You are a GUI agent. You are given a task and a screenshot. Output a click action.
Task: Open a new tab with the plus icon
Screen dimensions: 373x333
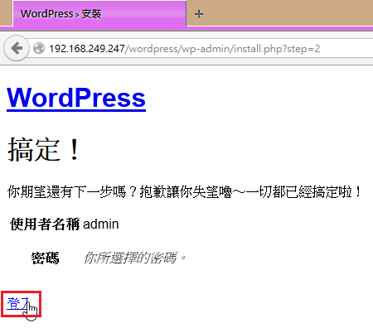click(199, 14)
